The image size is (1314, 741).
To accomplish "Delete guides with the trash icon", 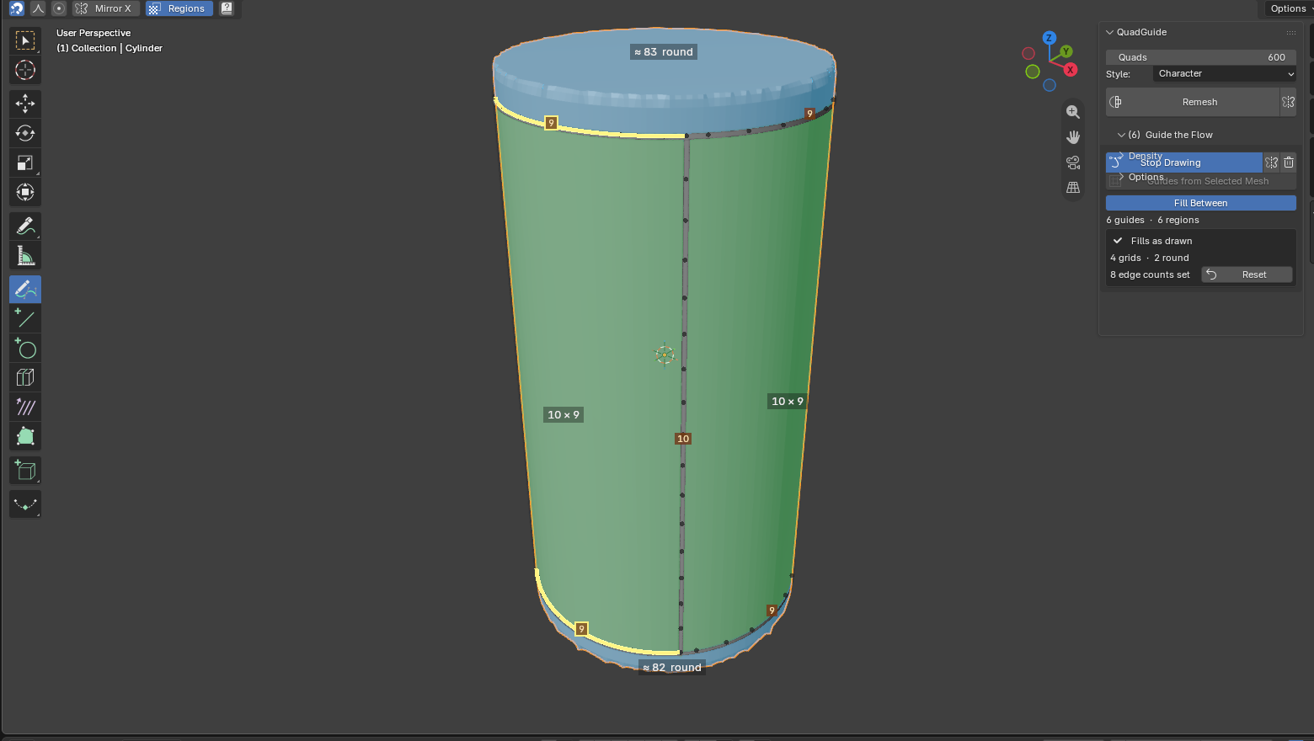I will point(1289,163).
